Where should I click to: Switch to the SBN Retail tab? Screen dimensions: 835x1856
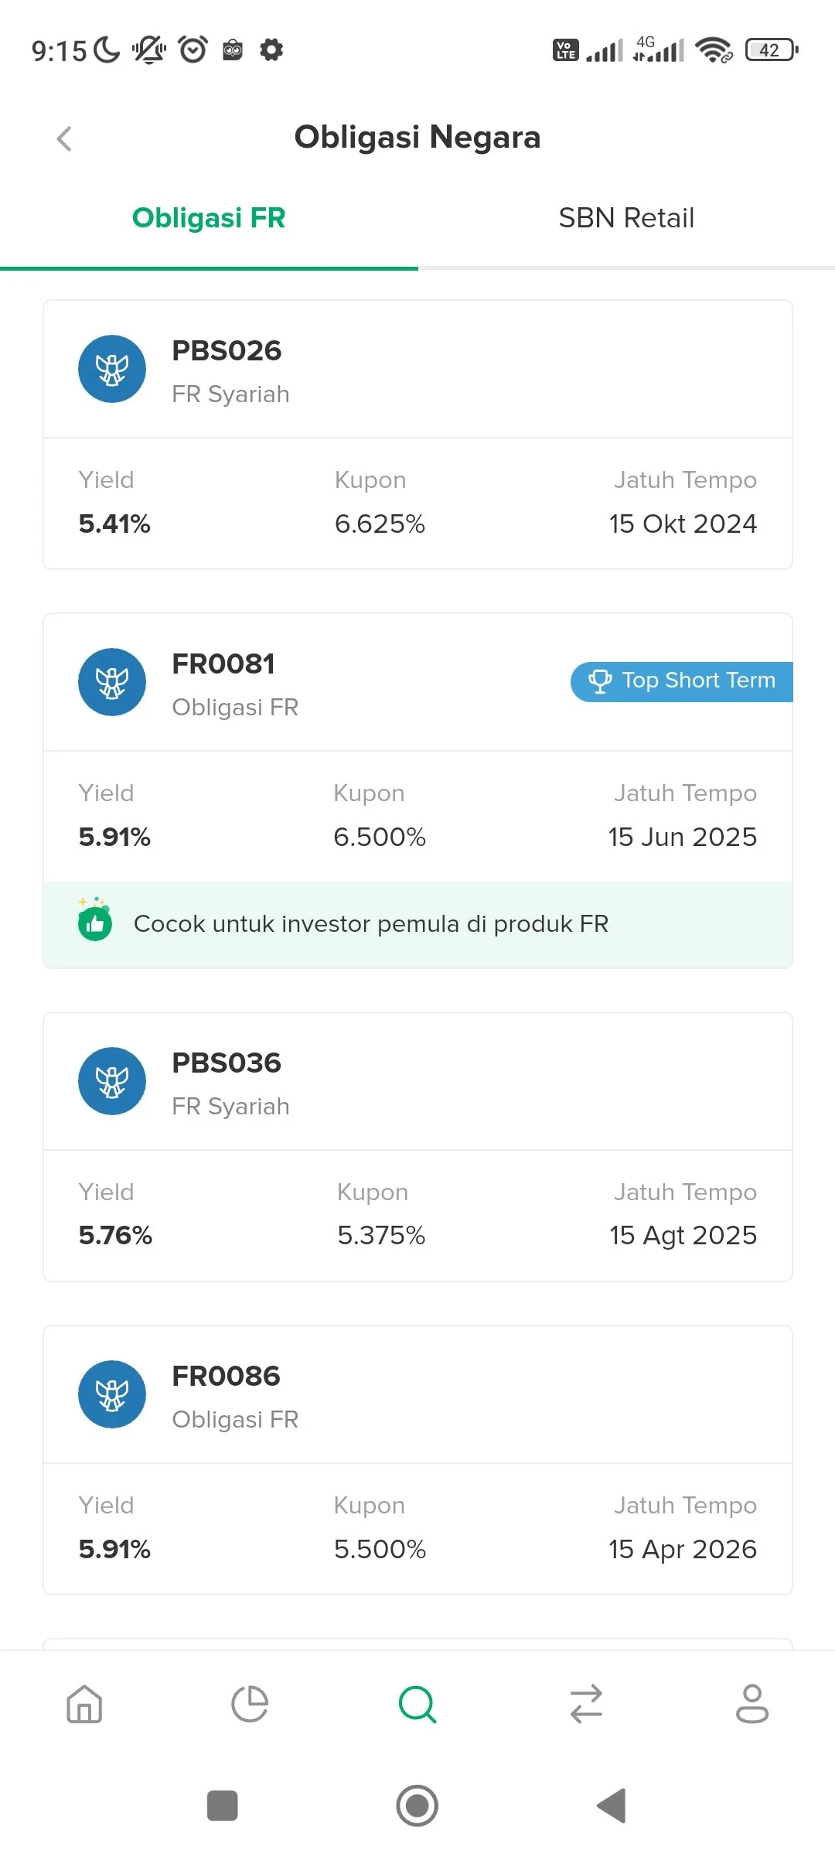(x=626, y=218)
